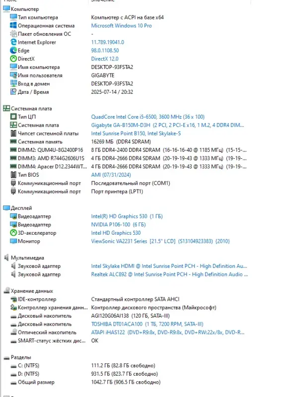Click the Дисплей section header icon

6,208
